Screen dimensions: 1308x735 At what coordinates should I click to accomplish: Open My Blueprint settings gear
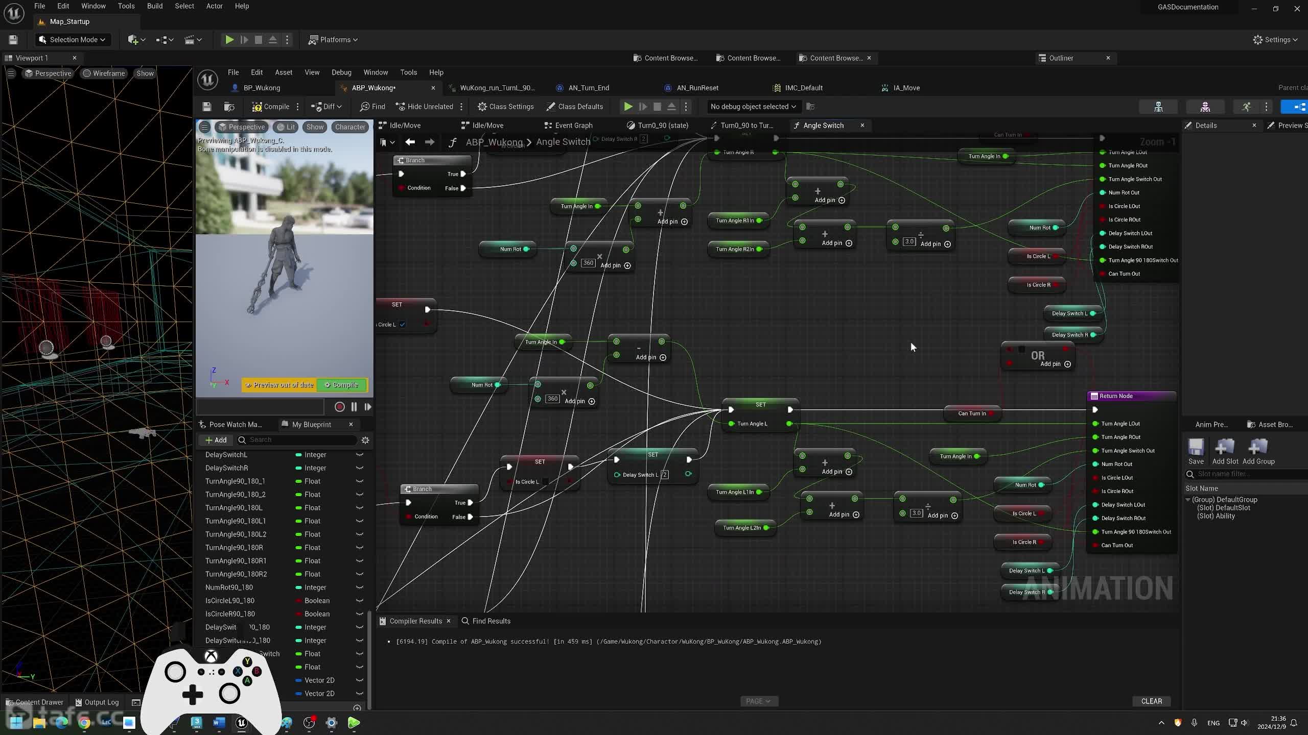[x=365, y=440]
